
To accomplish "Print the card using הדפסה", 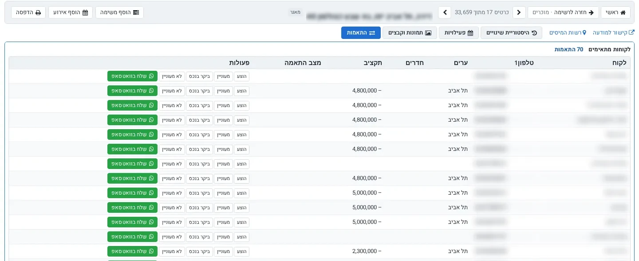I will click(x=28, y=12).
